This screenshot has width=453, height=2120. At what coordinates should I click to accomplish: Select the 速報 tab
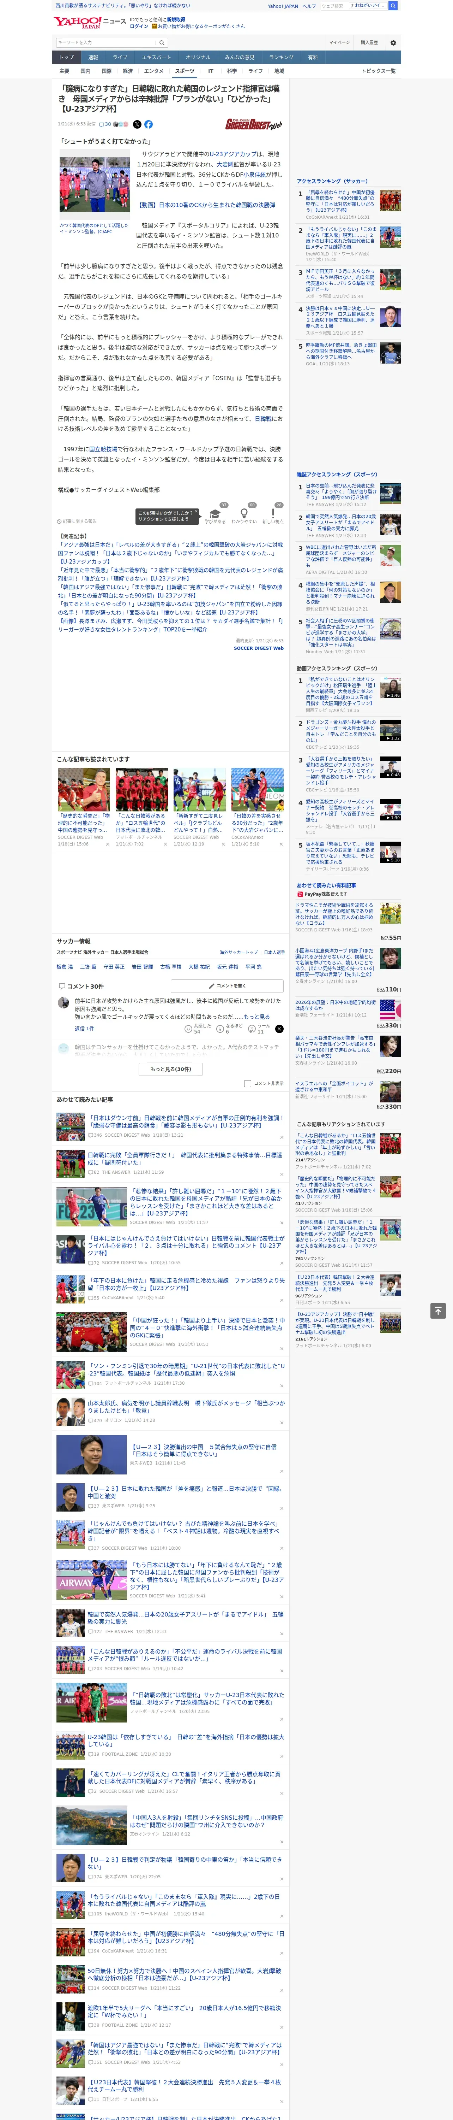click(x=93, y=57)
